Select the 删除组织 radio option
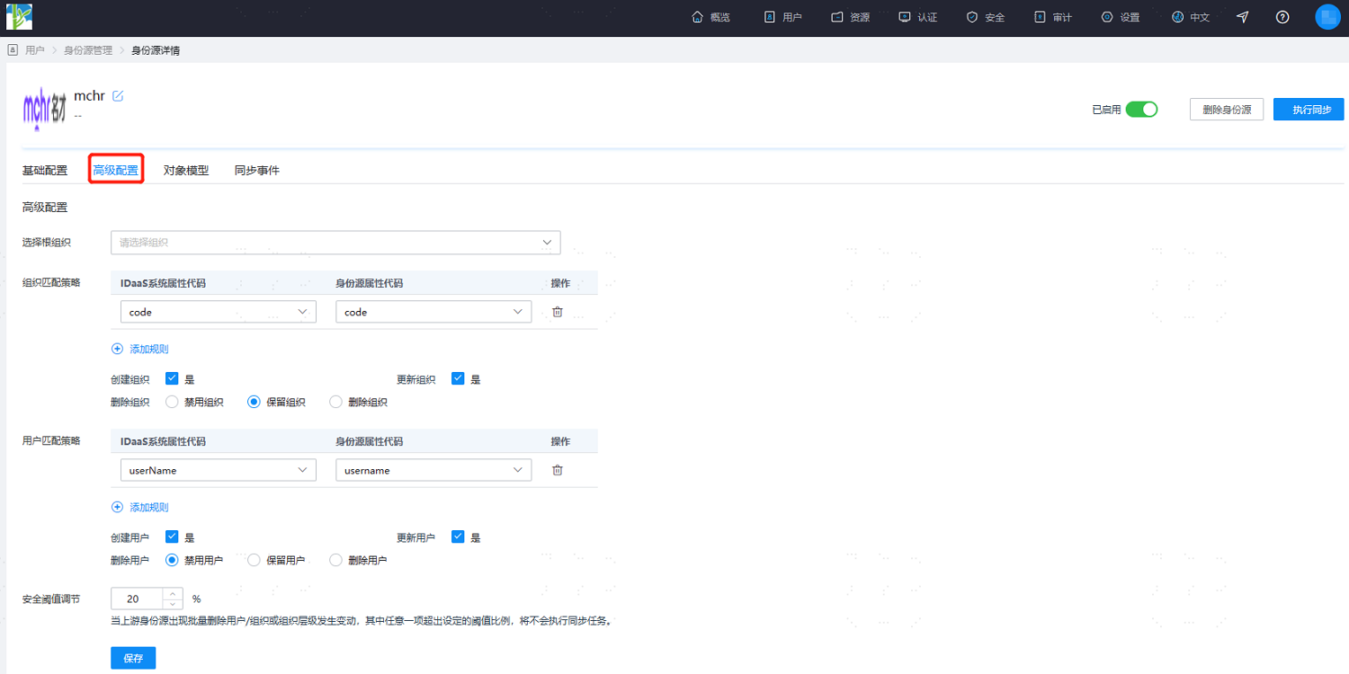The image size is (1349, 674). [x=336, y=402]
